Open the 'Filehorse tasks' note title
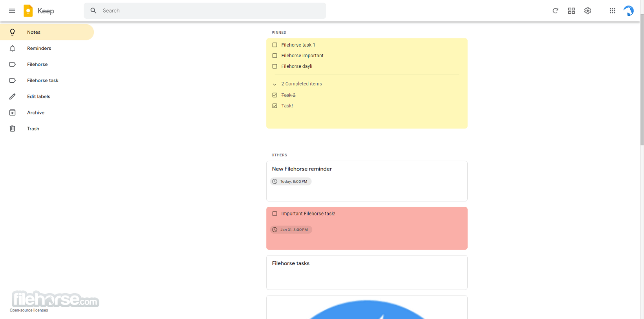644x319 pixels. tap(291, 263)
